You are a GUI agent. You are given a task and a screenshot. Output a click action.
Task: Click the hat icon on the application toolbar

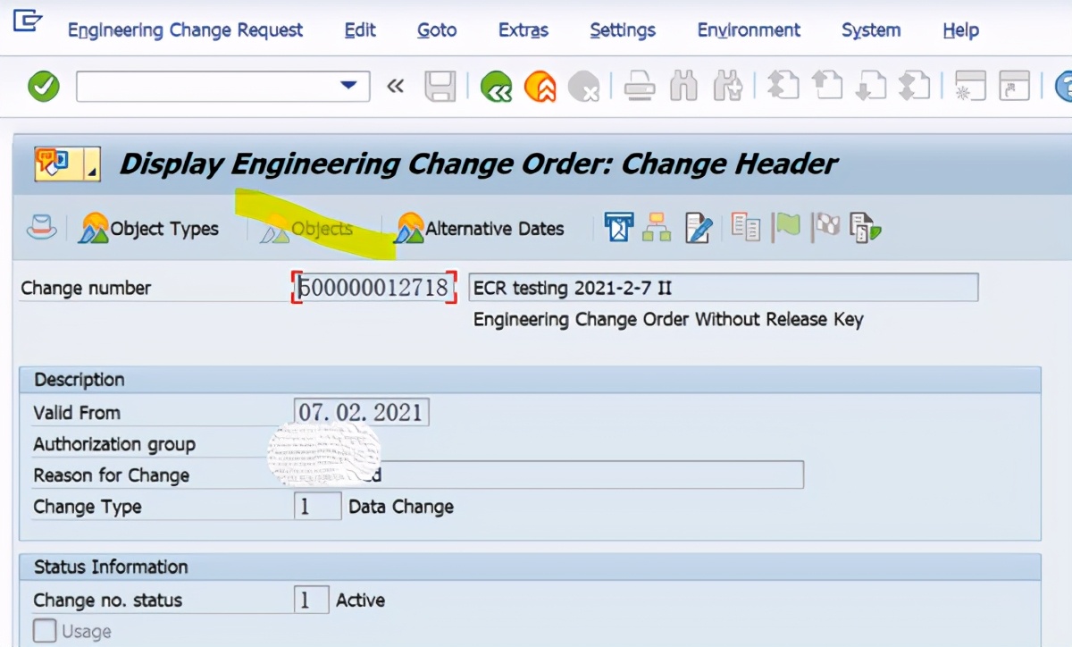pyautogui.click(x=42, y=228)
